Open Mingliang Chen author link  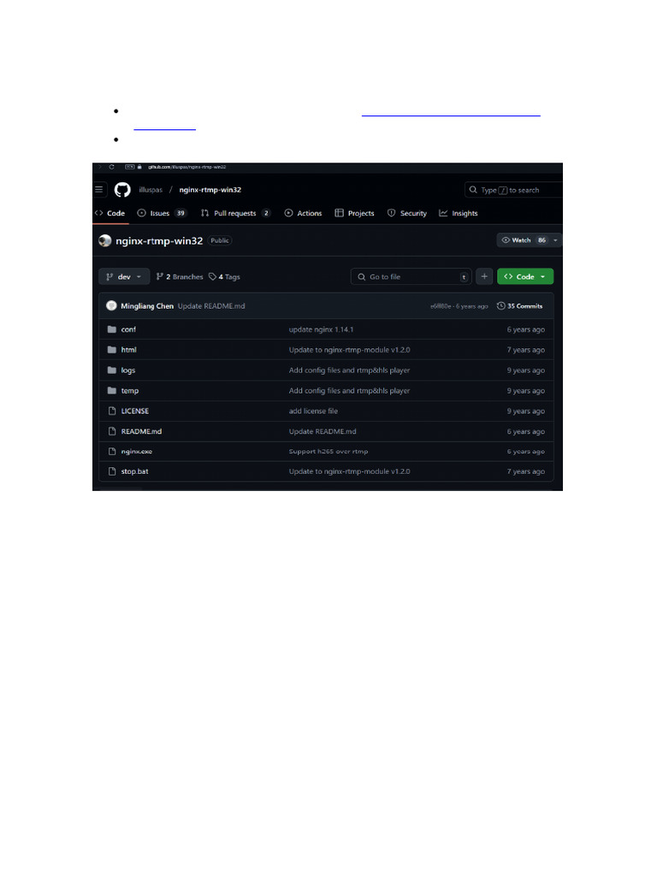tap(147, 306)
